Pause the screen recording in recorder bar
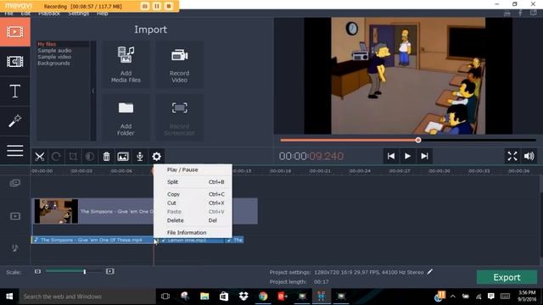Screen dimensions: 543x305 pos(157,6)
